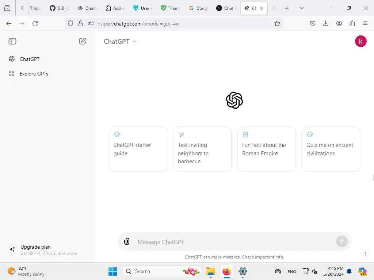
Task: Click the taskbar Search box
Action: click(162, 271)
